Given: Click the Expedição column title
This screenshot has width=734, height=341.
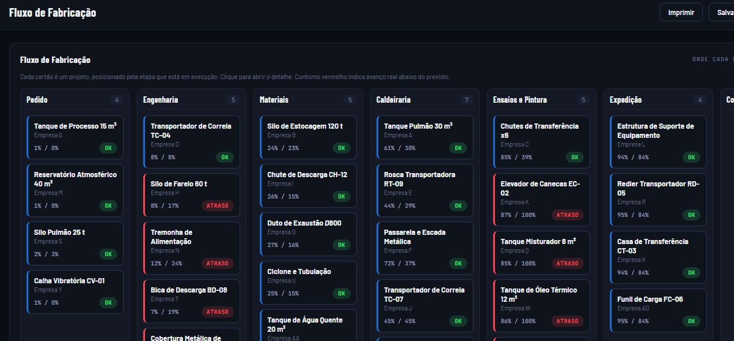Looking at the screenshot, I should pyautogui.click(x=626, y=100).
